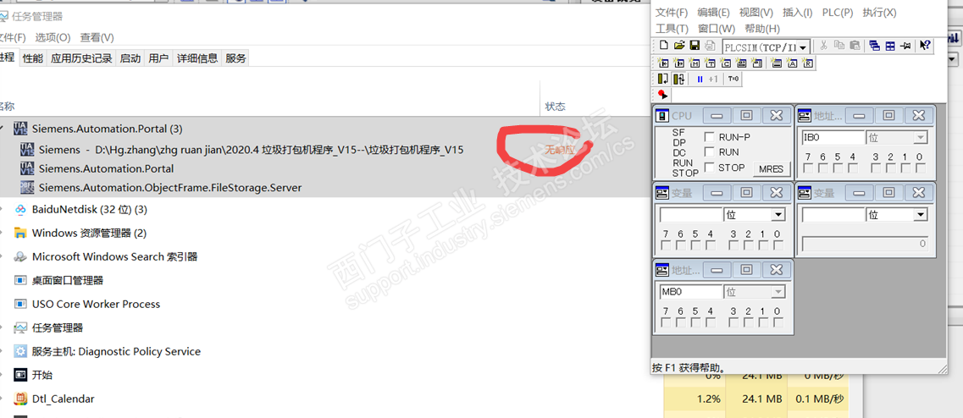Switch to 应用历史记录 tab in Task Manager

81,58
